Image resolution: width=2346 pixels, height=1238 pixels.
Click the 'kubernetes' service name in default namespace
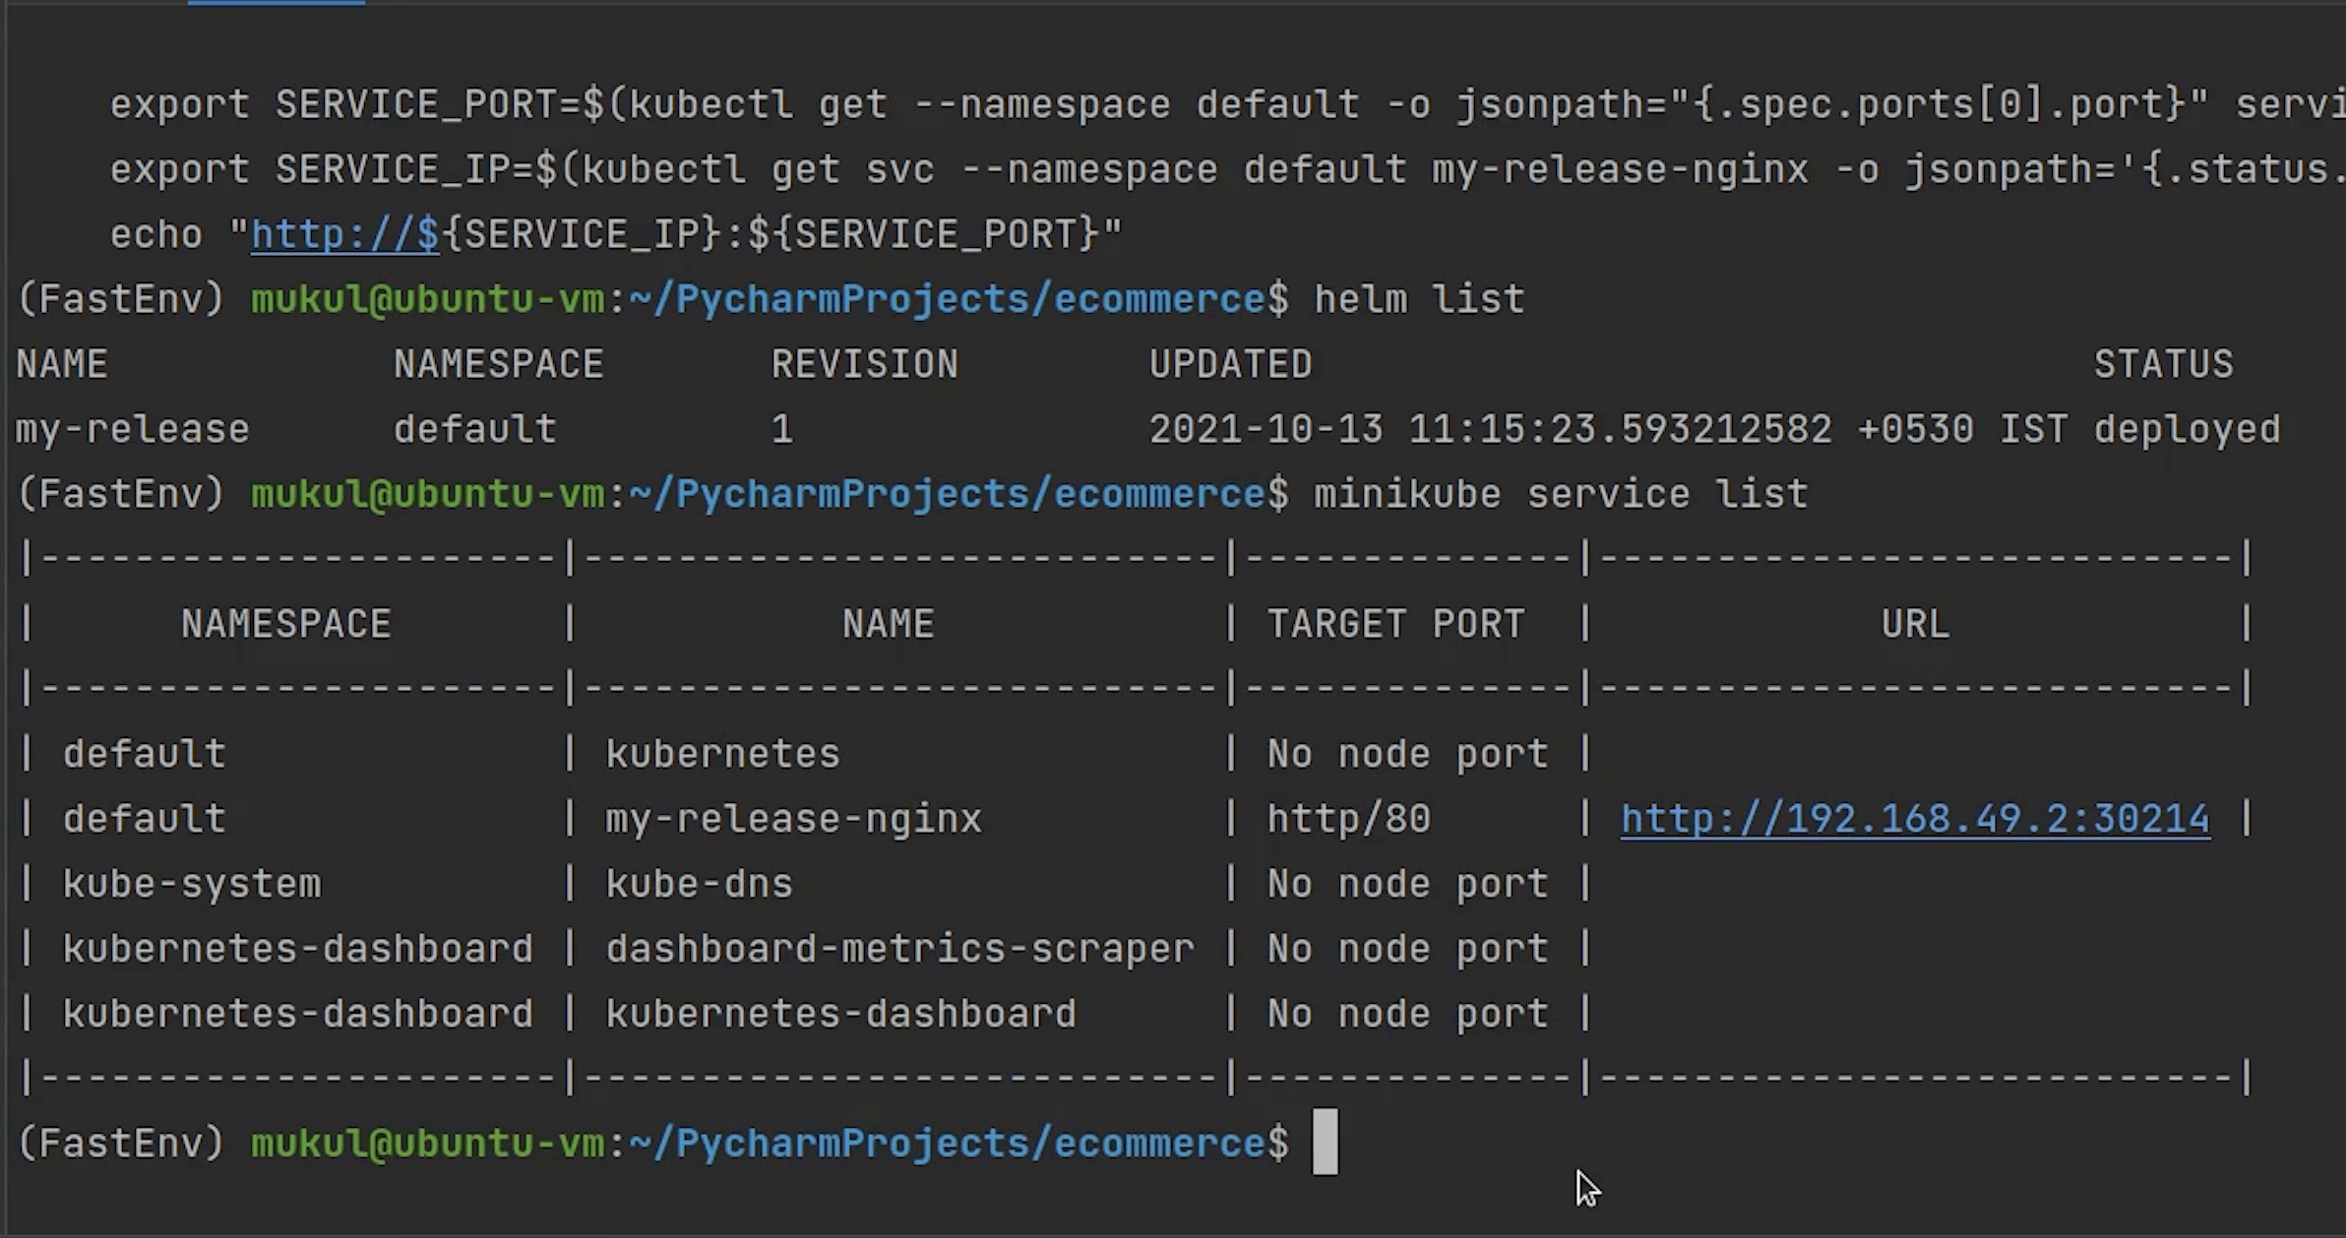(x=722, y=754)
